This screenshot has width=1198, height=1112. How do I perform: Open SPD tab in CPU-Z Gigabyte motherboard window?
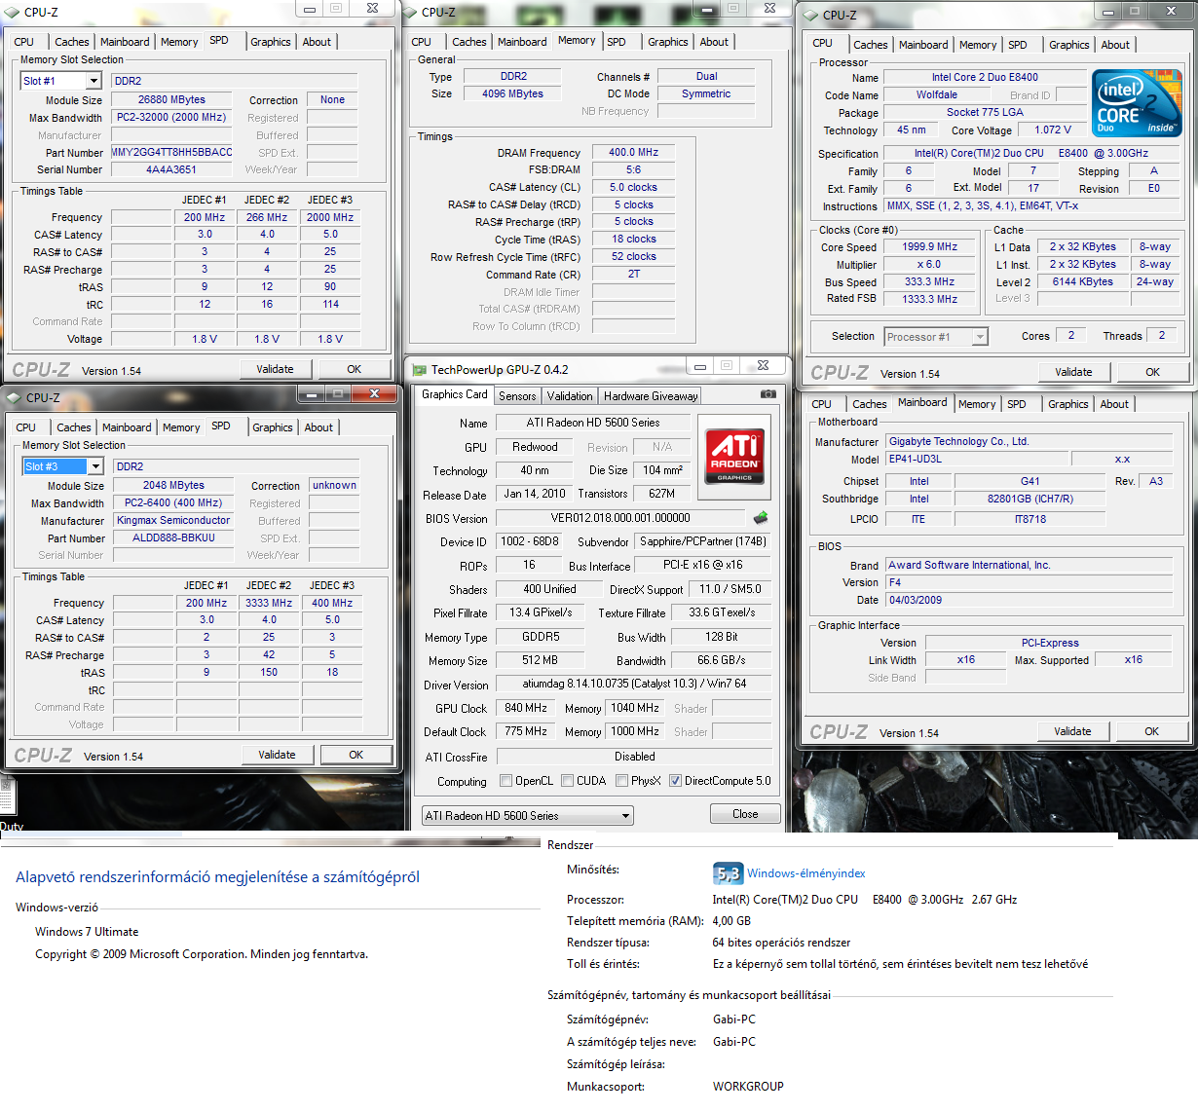coord(1016,404)
